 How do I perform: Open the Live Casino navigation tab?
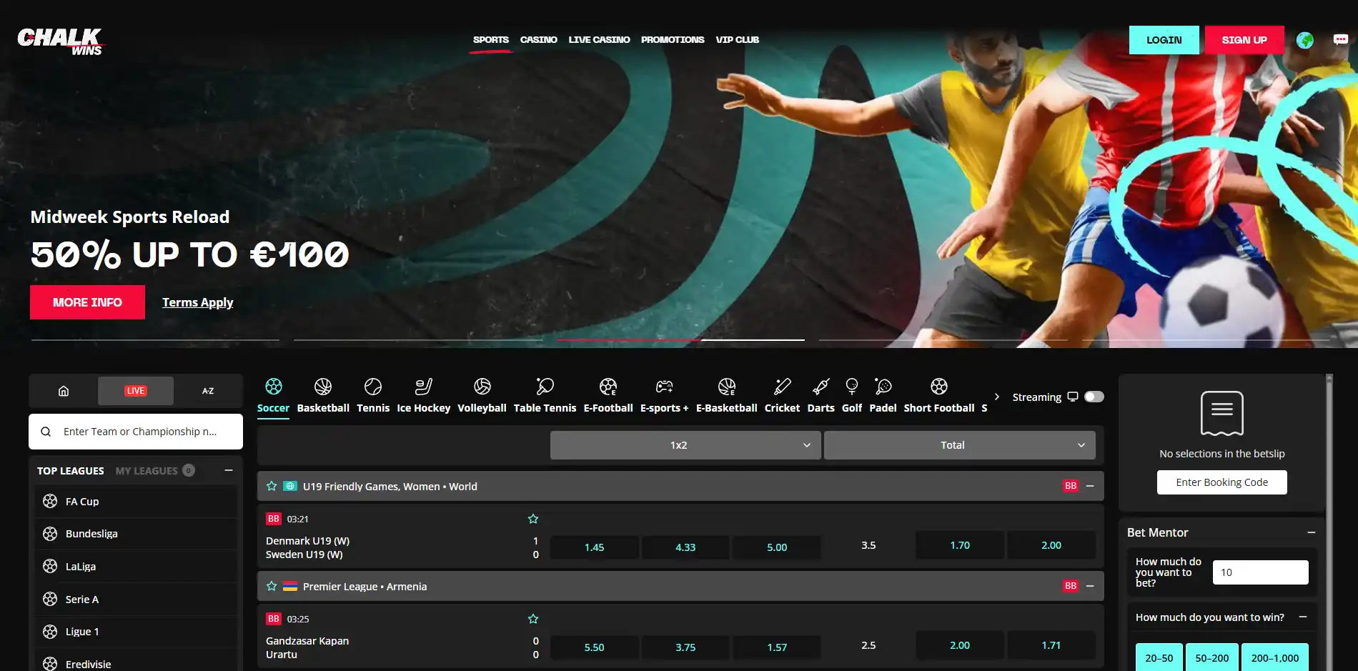point(599,40)
